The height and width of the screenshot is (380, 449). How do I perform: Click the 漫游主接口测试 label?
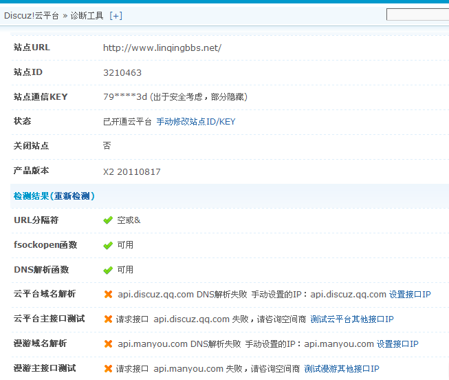pos(45,368)
